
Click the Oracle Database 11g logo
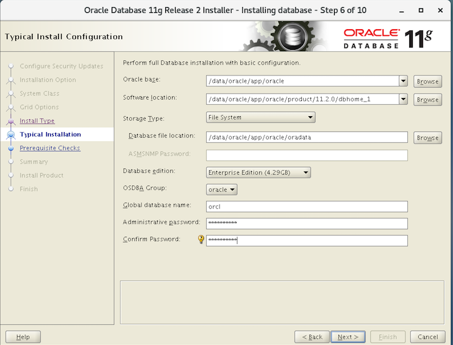coord(388,38)
